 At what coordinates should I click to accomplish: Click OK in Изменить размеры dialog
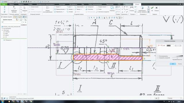tap(173, 64)
